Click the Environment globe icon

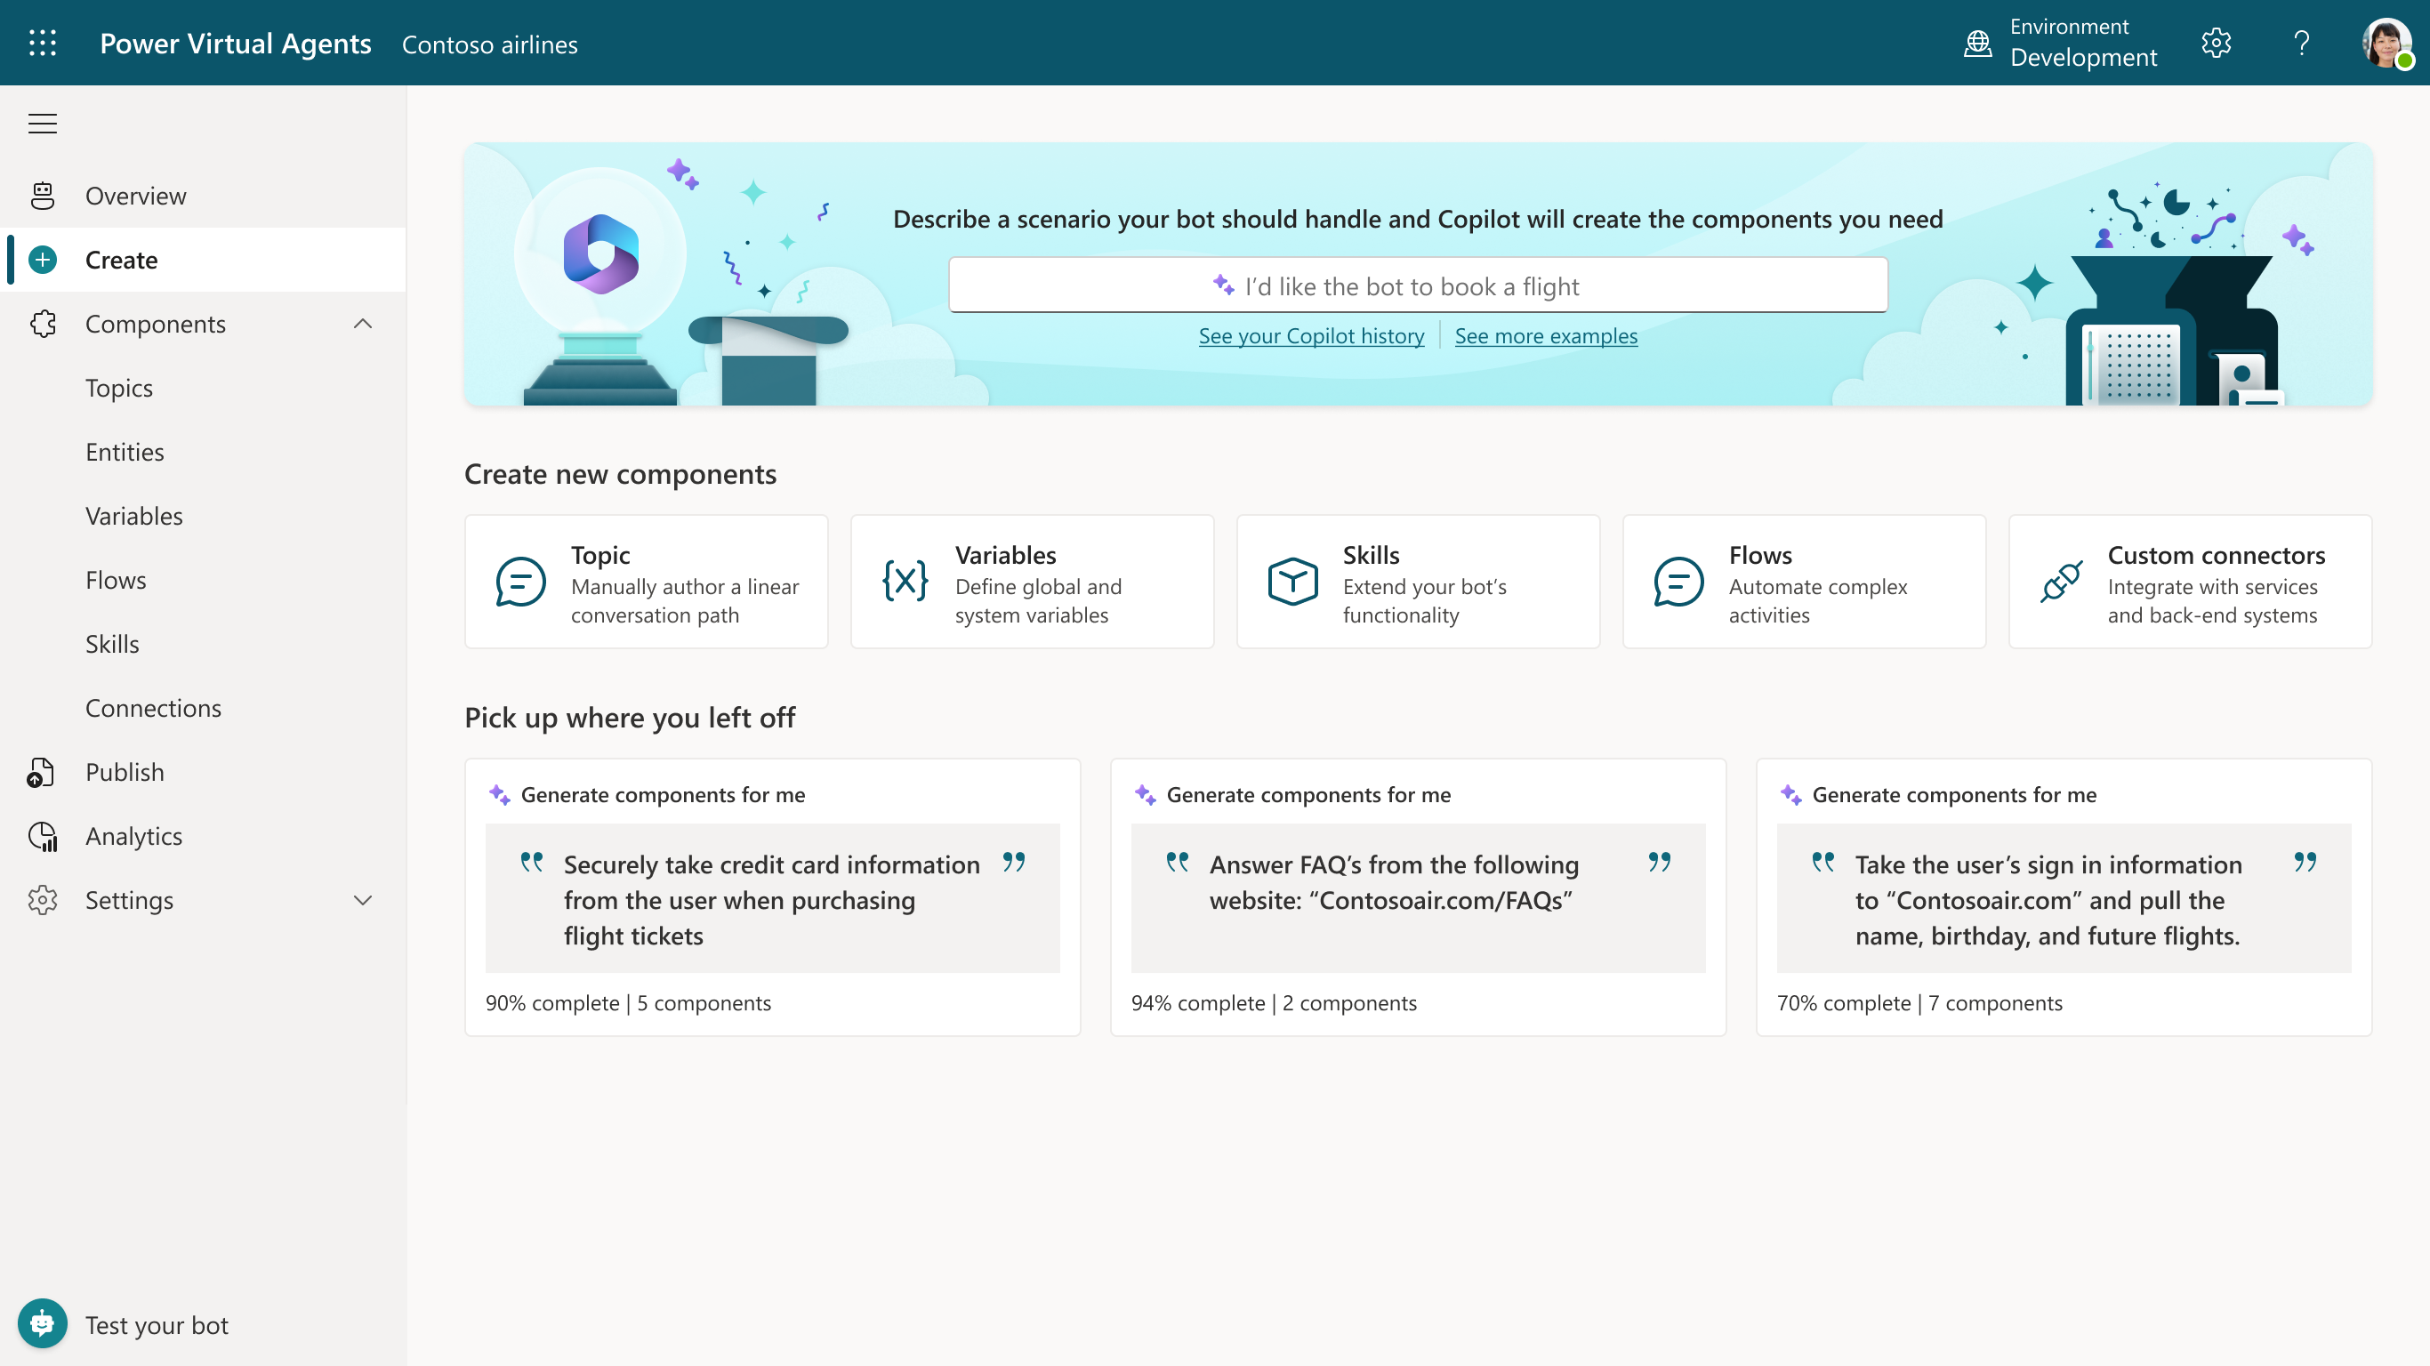click(x=1977, y=43)
